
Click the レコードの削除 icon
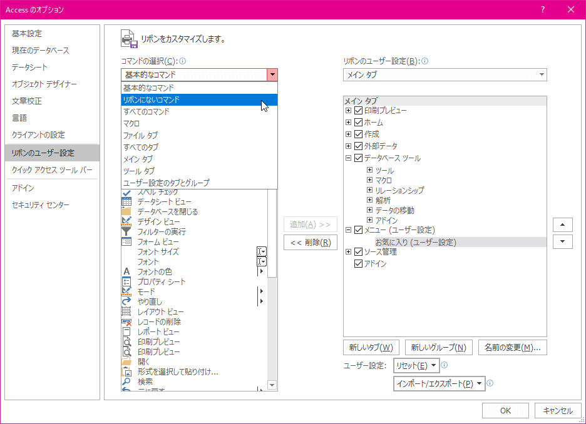point(126,321)
